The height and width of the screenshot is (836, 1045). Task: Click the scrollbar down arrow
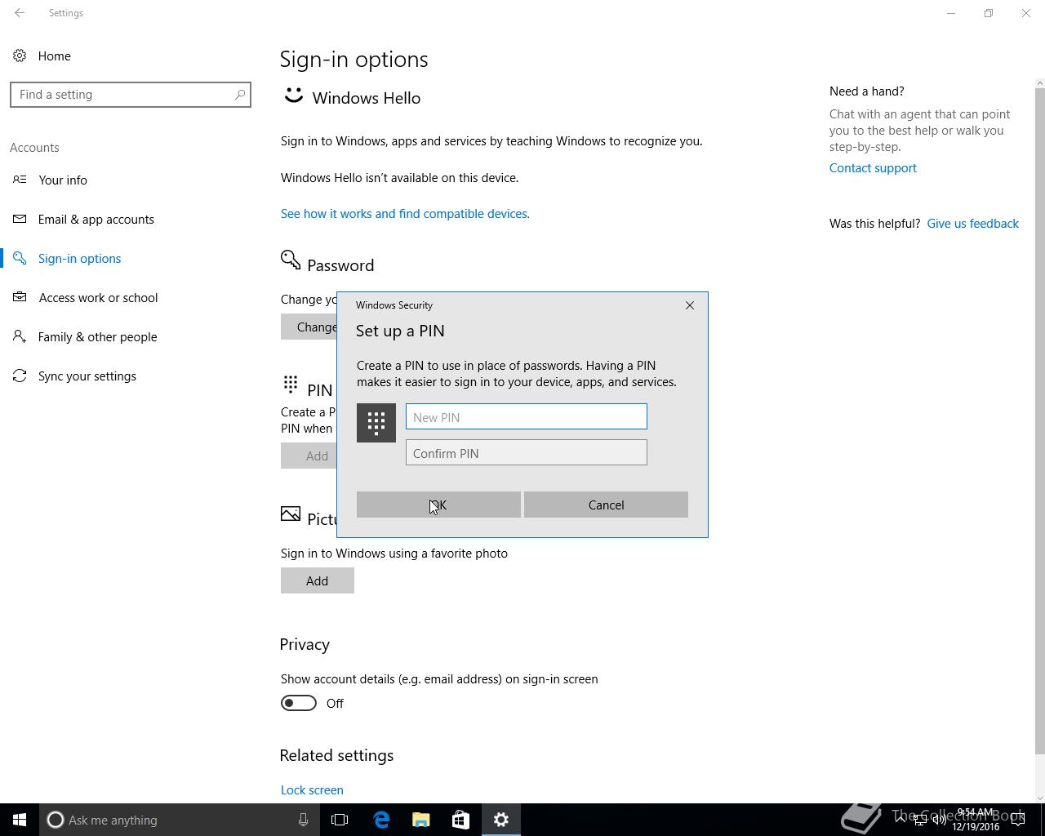[x=1039, y=798]
